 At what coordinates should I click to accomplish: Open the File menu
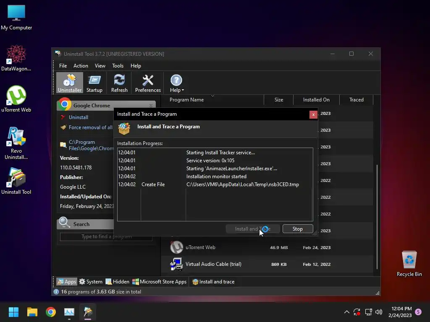[63, 66]
